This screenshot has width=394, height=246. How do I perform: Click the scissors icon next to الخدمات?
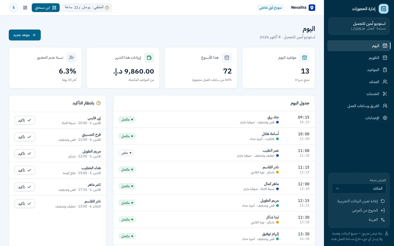coord(385,94)
